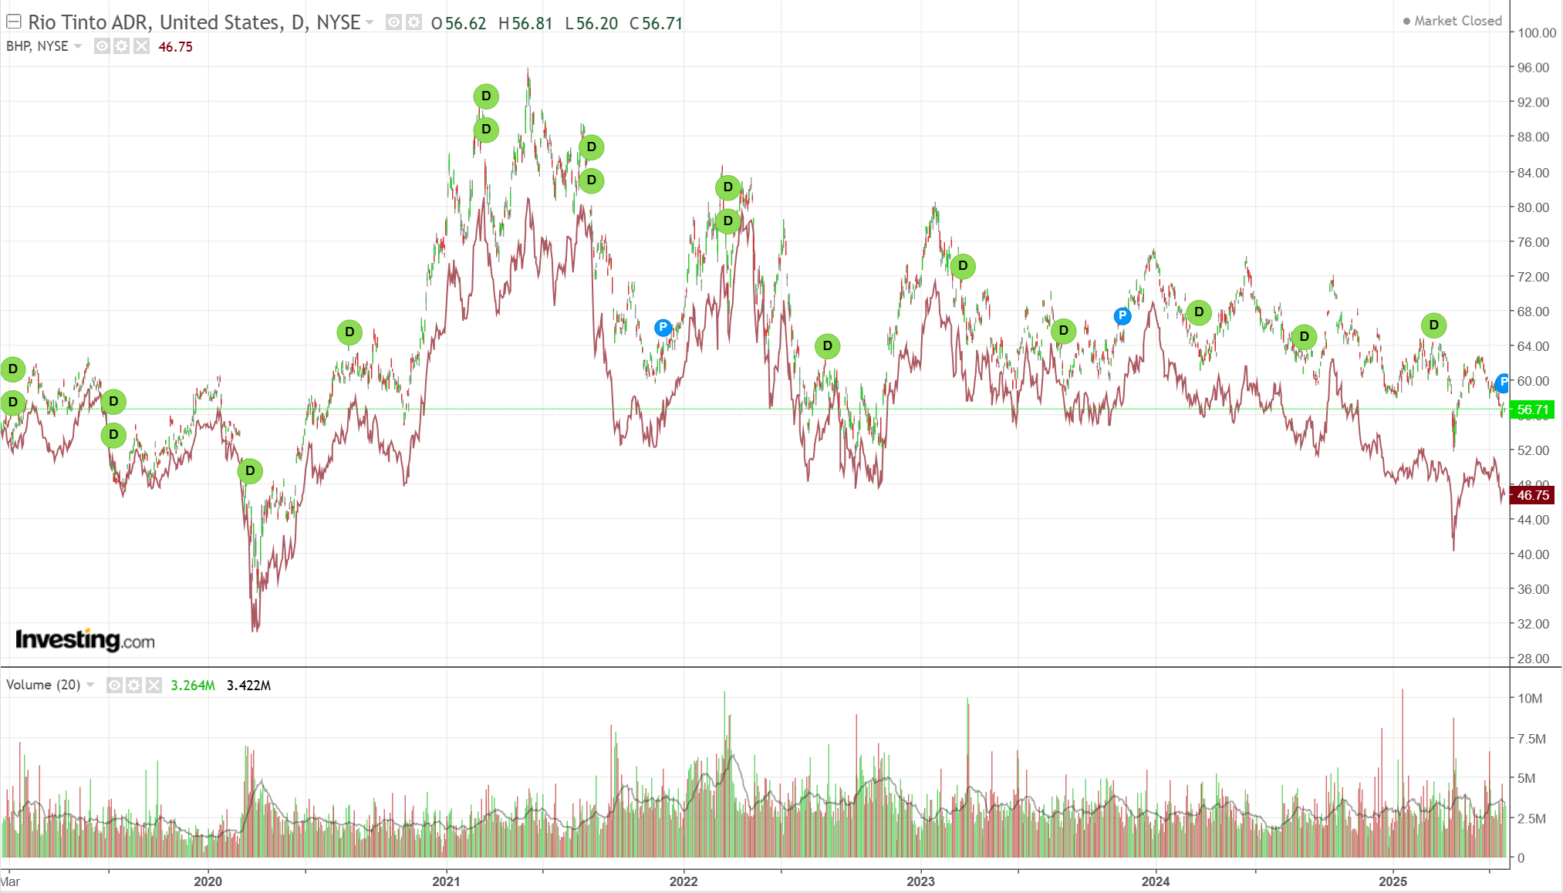Collapse the legend with the minus box
Screen dimensions: 1563x893
click(x=13, y=22)
